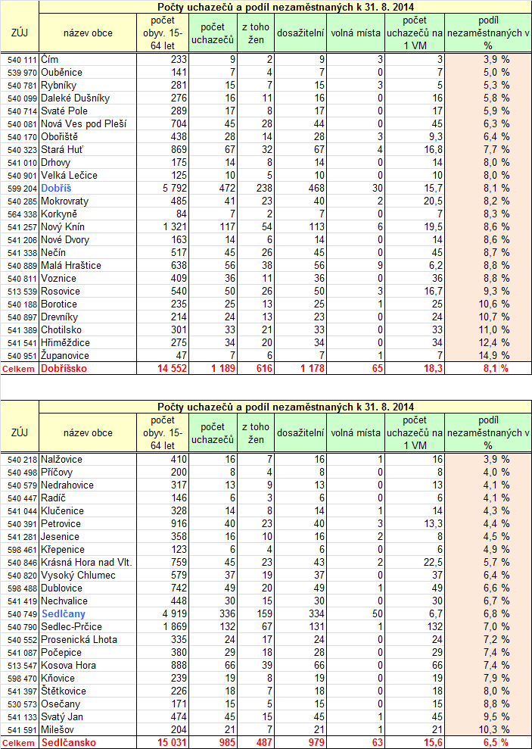Select the Velká Lečice cell

[x=88, y=176]
